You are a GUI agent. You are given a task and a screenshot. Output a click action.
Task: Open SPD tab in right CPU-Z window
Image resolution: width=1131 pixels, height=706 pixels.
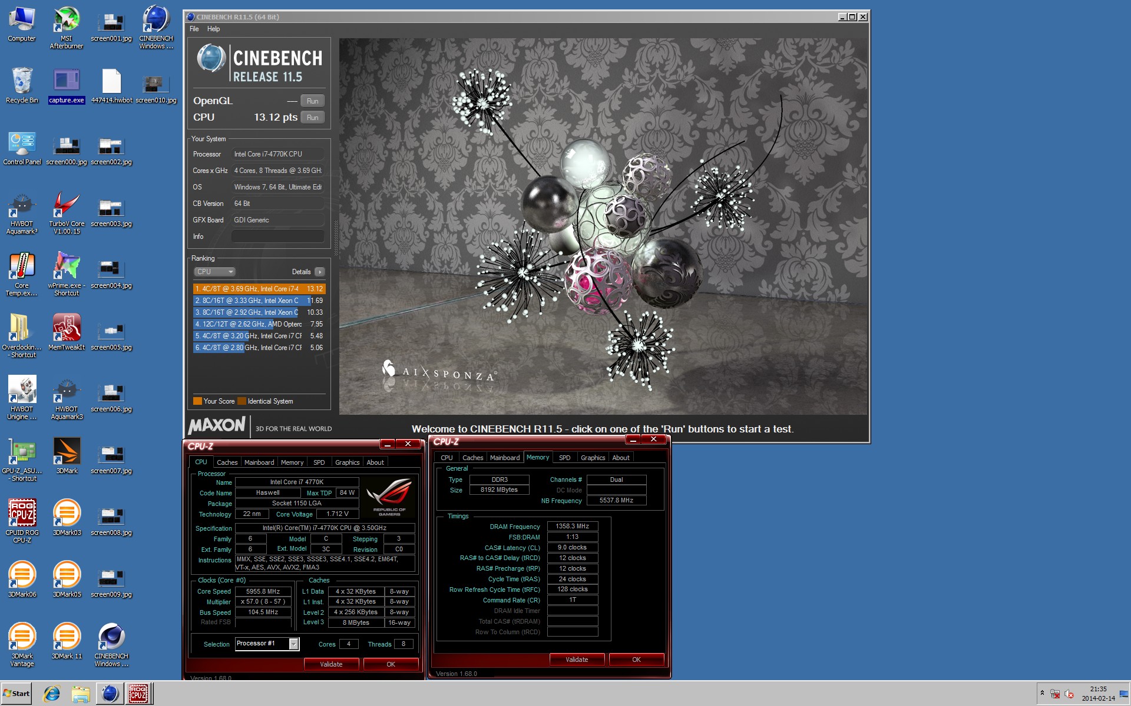pos(564,458)
